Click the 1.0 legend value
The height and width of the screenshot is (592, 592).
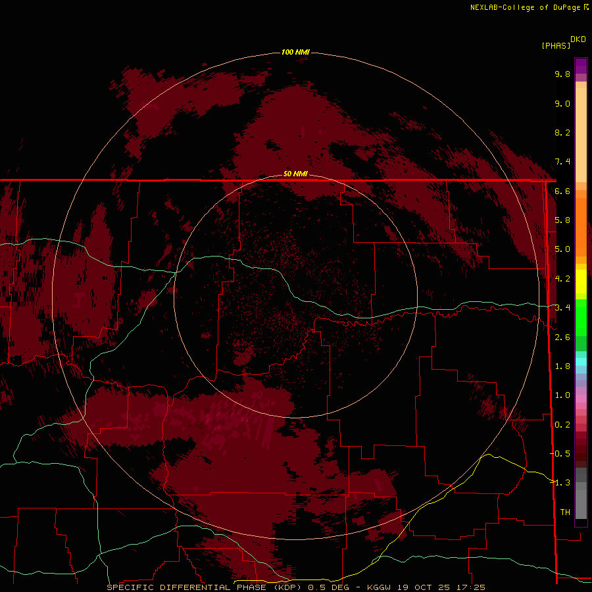562,395
